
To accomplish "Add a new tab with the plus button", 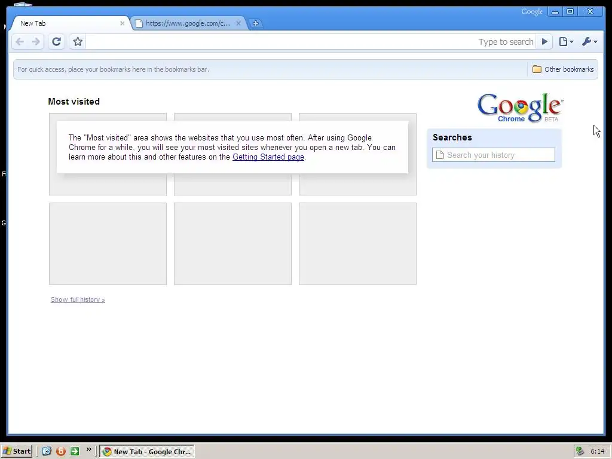I will pyautogui.click(x=256, y=23).
